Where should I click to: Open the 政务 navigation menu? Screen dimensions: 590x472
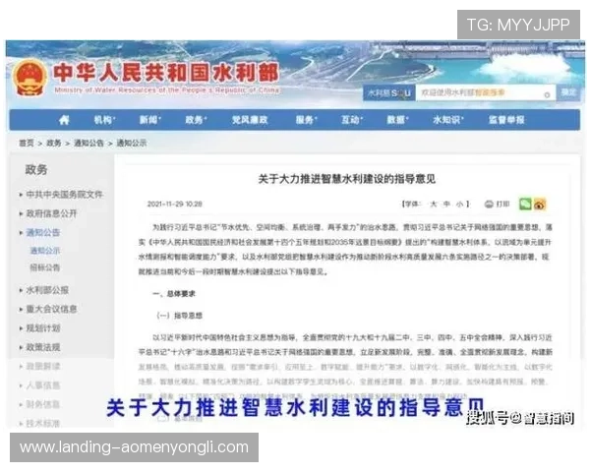[x=196, y=120]
